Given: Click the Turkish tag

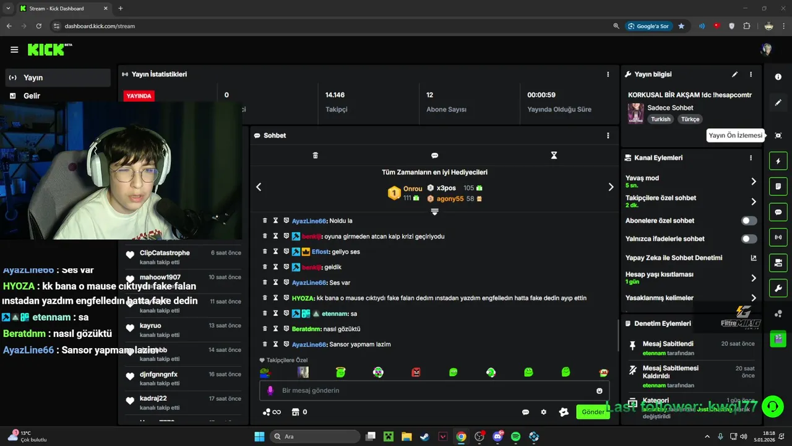Looking at the screenshot, I should 660,119.
